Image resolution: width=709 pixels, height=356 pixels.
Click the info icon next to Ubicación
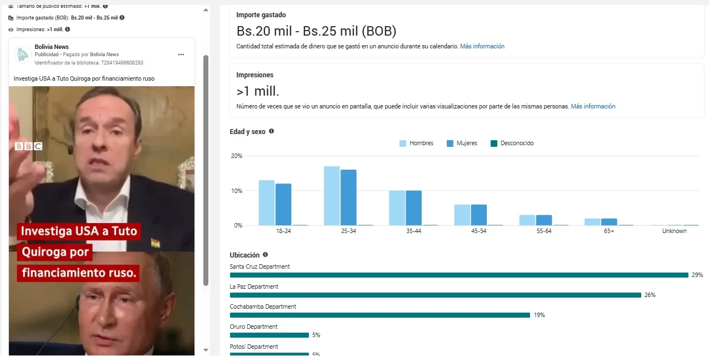(x=265, y=255)
